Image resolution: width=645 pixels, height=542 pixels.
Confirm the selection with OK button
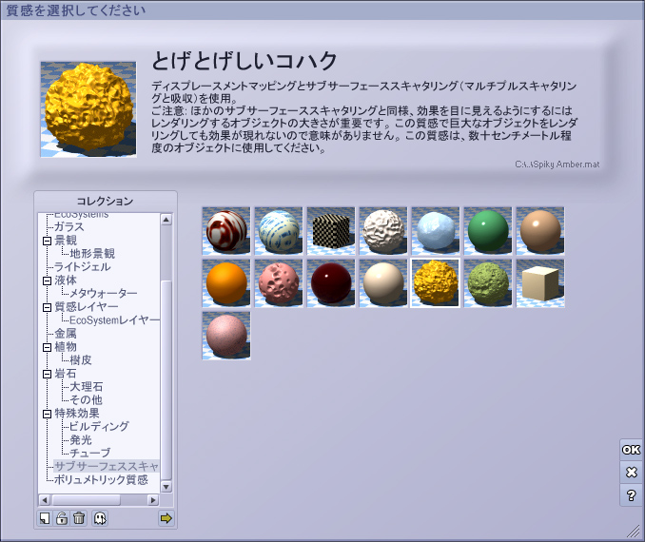coord(631,450)
